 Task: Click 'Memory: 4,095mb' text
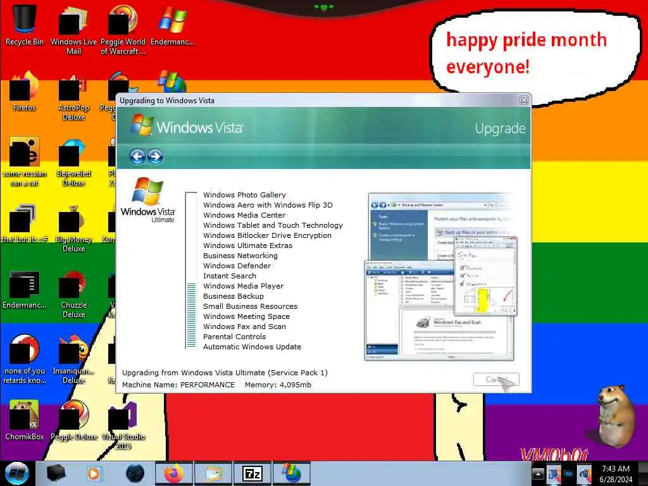278,385
